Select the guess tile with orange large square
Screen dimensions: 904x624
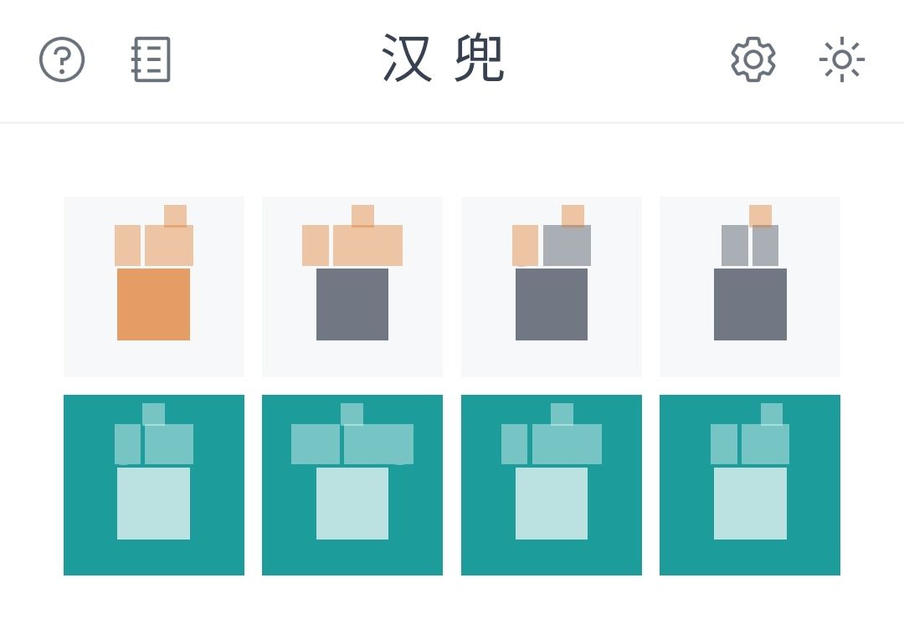pos(154,286)
